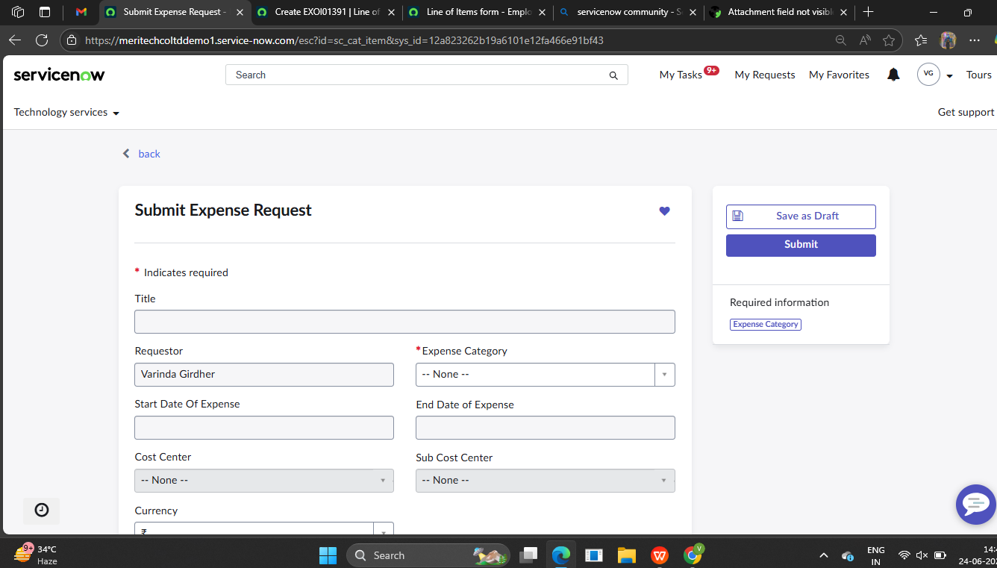Open My Favorites
997x568 pixels.
[x=839, y=75]
